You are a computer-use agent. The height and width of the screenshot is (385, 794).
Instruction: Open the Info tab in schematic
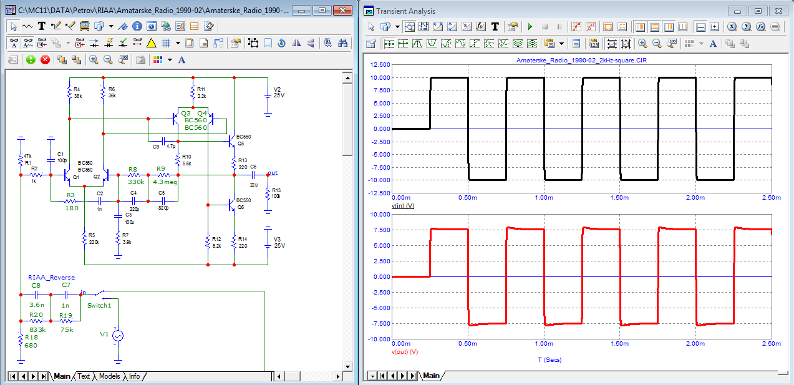tap(134, 376)
